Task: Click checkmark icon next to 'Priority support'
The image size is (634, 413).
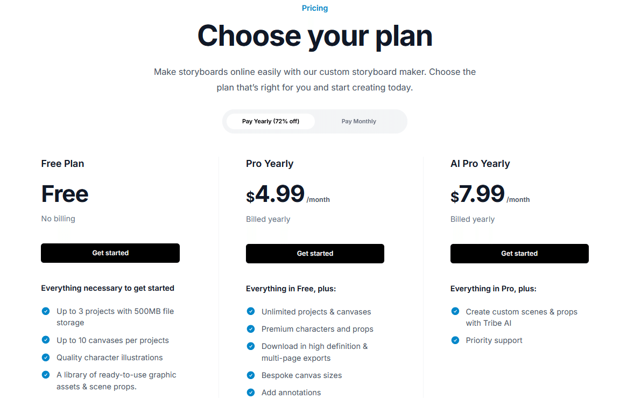Action: click(x=455, y=340)
